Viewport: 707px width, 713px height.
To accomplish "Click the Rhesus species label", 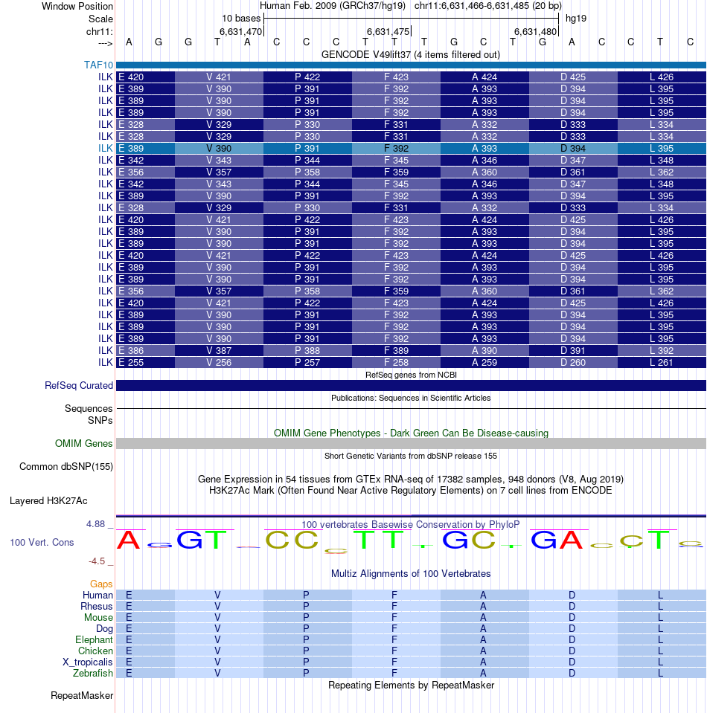I will [97, 606].
